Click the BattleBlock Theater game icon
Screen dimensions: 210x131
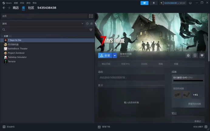(5, 49)
